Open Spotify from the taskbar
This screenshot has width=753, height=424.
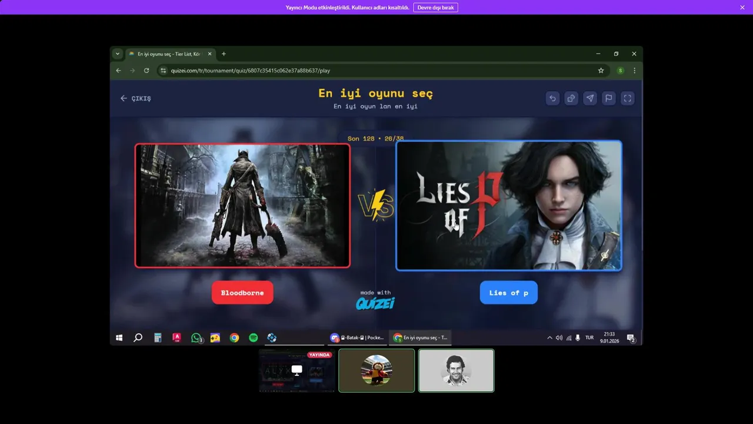click(253, 338)
